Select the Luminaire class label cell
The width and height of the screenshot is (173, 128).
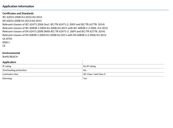[x=42, y=74]
